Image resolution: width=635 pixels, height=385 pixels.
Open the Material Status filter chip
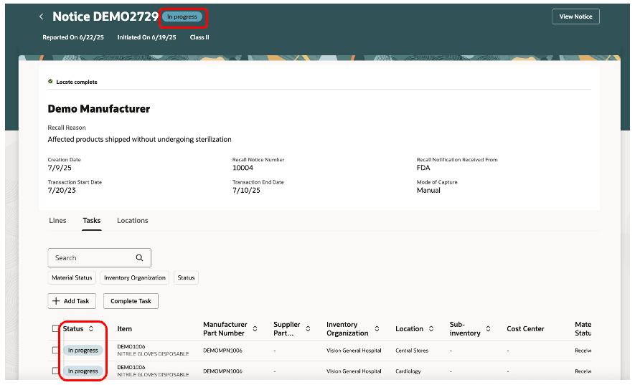pyautogui.click(x=72, y=277)
